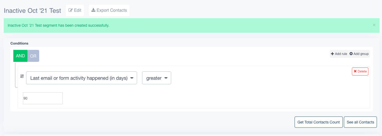Click the circled plus icon on Add group

(x=351, y=54)
